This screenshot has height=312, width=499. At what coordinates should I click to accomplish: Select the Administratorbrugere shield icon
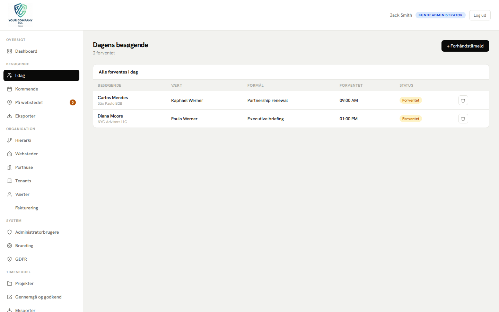(x=9, y=232)
